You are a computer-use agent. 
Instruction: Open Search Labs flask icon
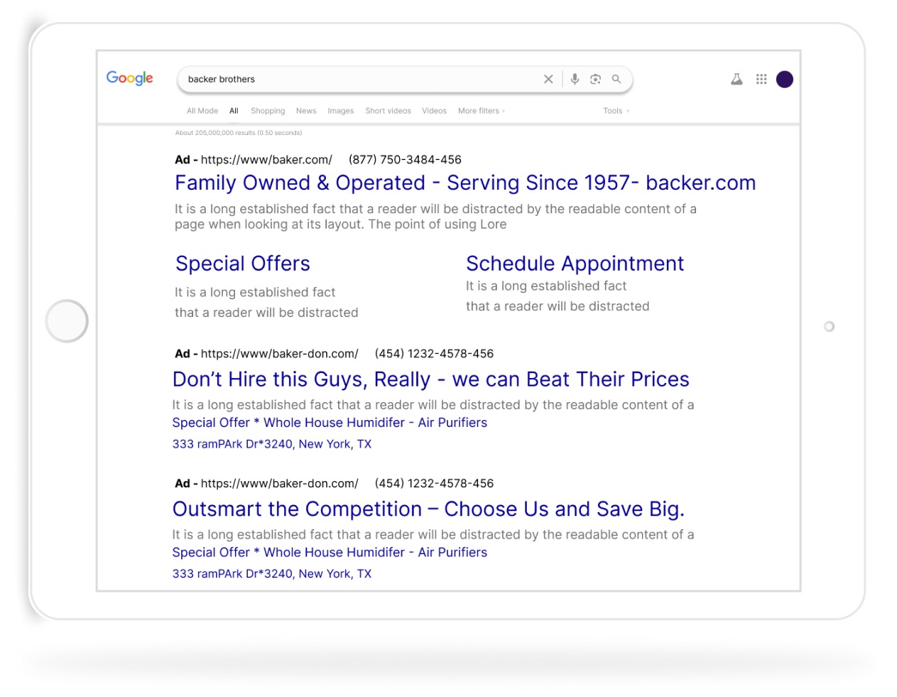point(736,79)
